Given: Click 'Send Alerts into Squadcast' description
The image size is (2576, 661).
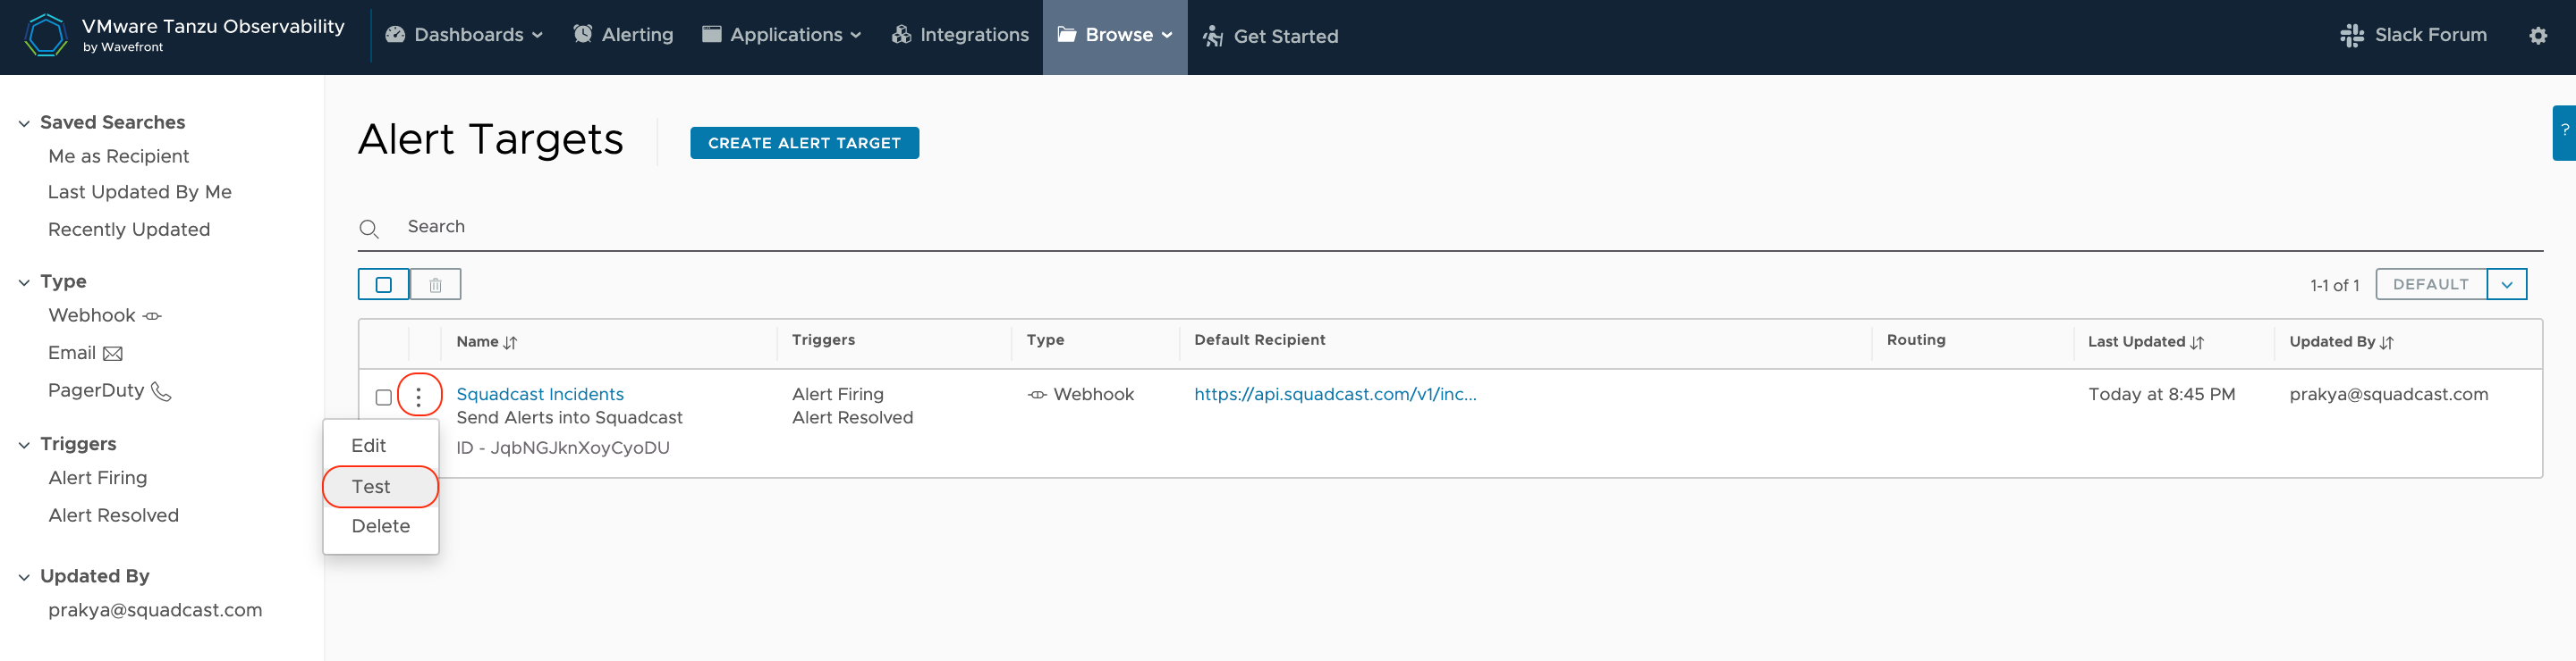Looking at the screenshot, I should pyautogui.click(x=569, y=418).
